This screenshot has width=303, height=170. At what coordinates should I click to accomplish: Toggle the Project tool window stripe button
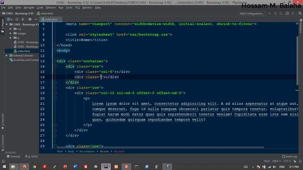click(x=2, y=25)
